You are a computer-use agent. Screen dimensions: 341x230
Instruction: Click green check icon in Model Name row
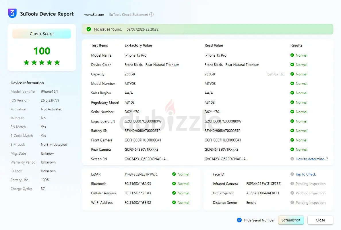[x=292, y=55]
